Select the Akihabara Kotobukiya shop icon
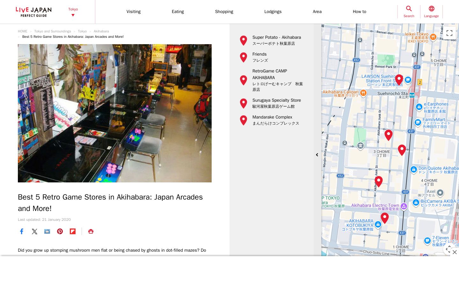The width and height of the screenshot is (459, 286). pyautogui.click(x=378, y=225)
